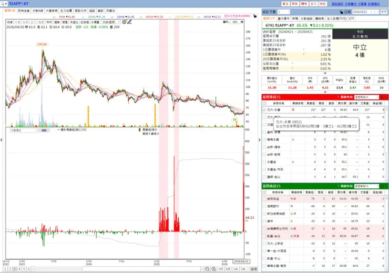The width and height of the screenshot is (389, 273).
Task: Click the right-pointing panel splitter arrow
Action: point(260,140)
